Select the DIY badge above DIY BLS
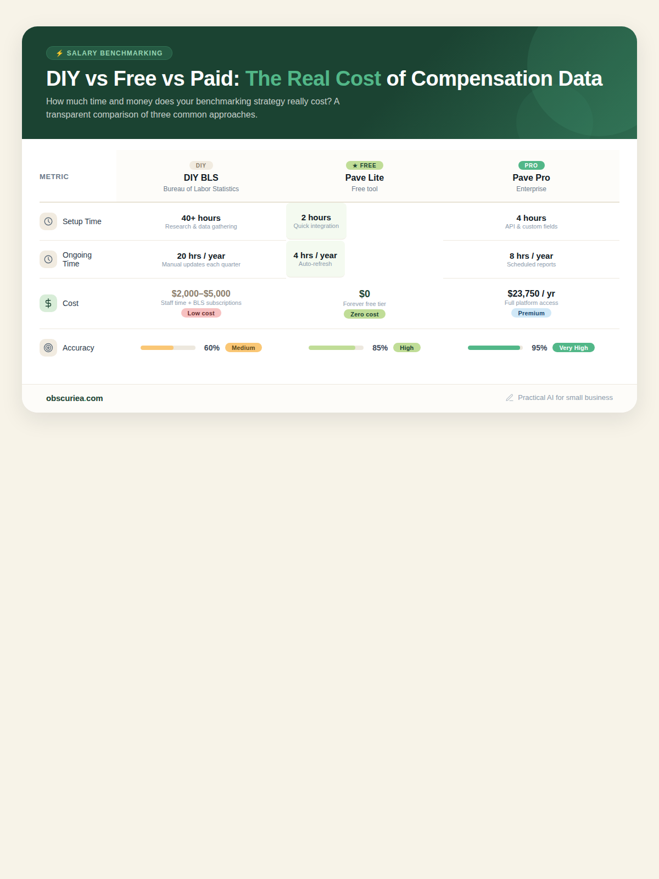659x879 pixels. pos(201,165)
